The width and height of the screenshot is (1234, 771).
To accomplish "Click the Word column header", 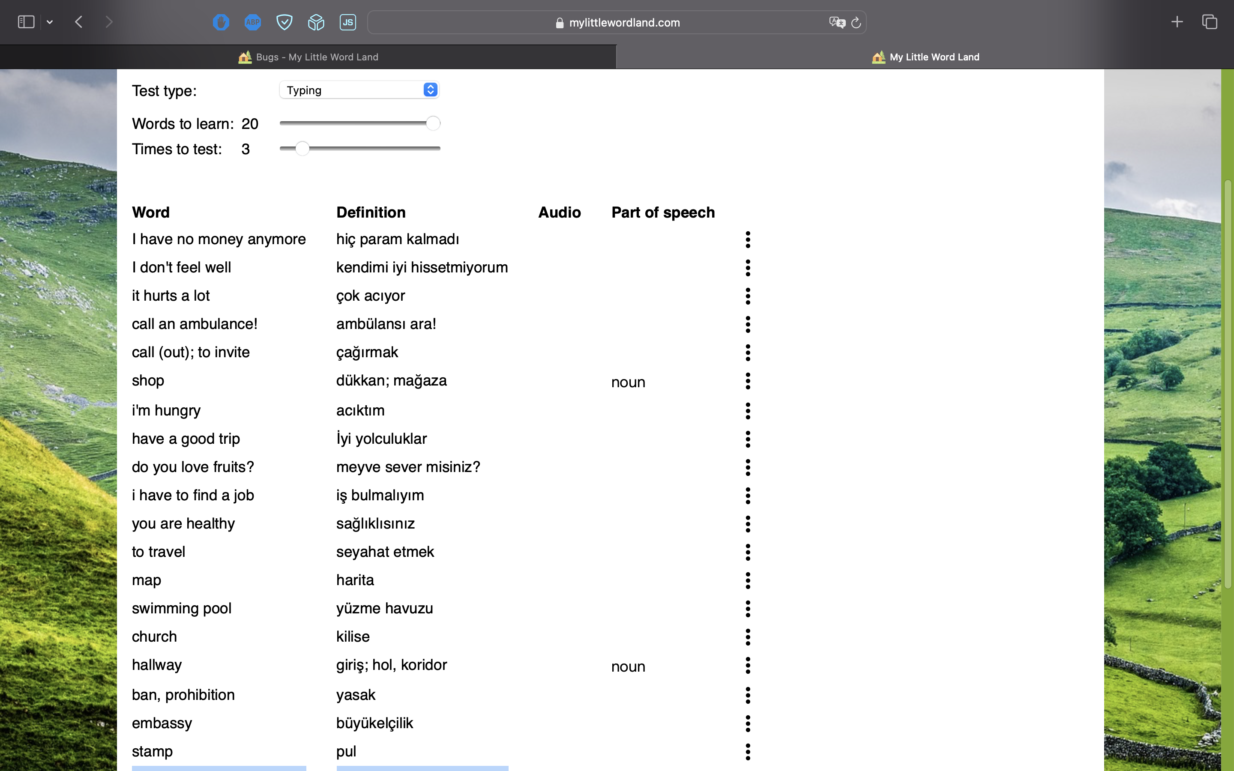I will 151,212.
